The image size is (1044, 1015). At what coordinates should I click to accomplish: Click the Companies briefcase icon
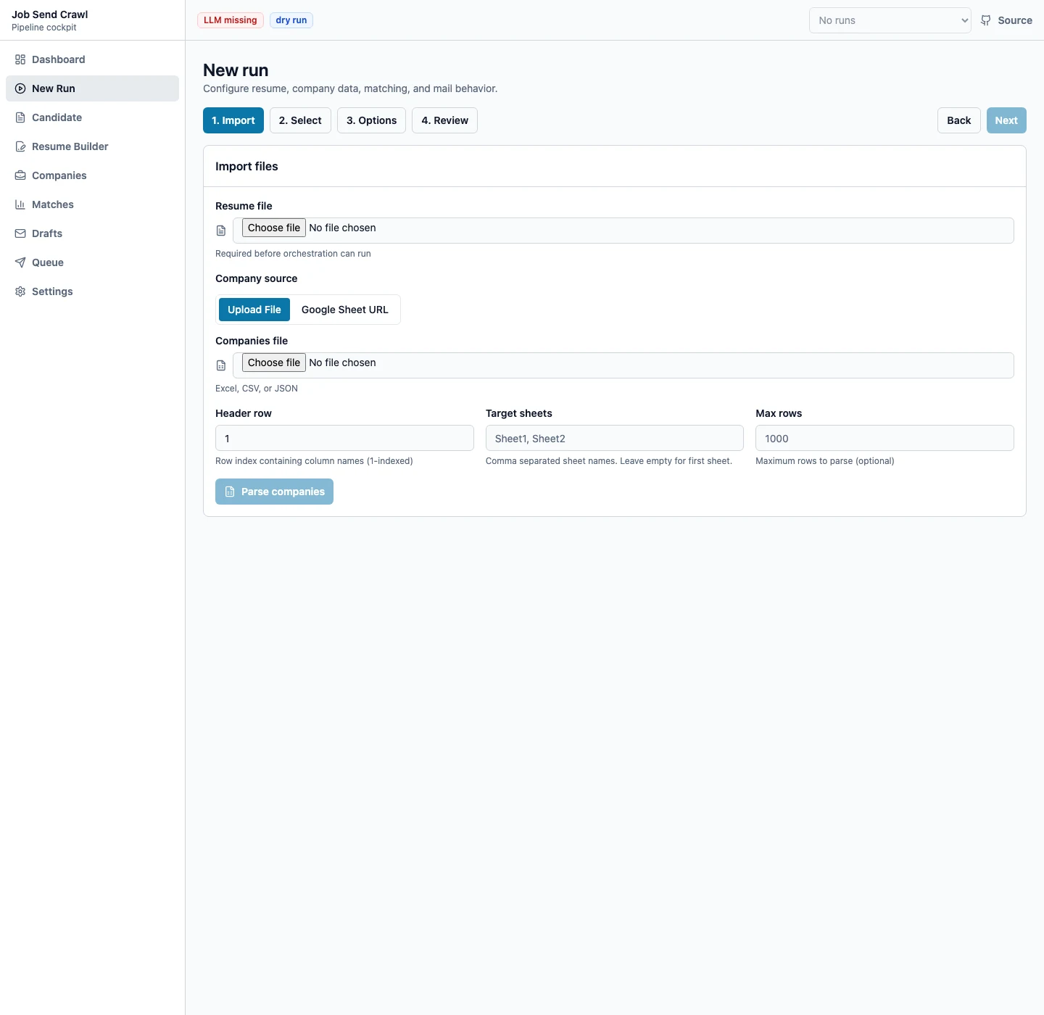20,175
